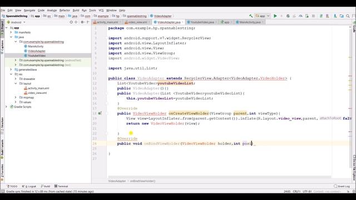The height and width of the screenshot is (200, 356).
Task: Toggle the Project side tool window
Action: pos(2,28)
